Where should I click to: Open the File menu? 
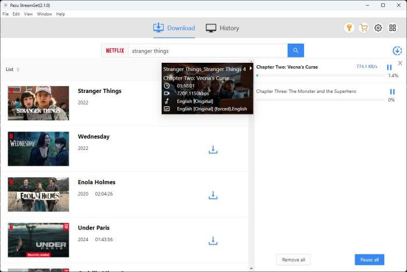point(5,14)
